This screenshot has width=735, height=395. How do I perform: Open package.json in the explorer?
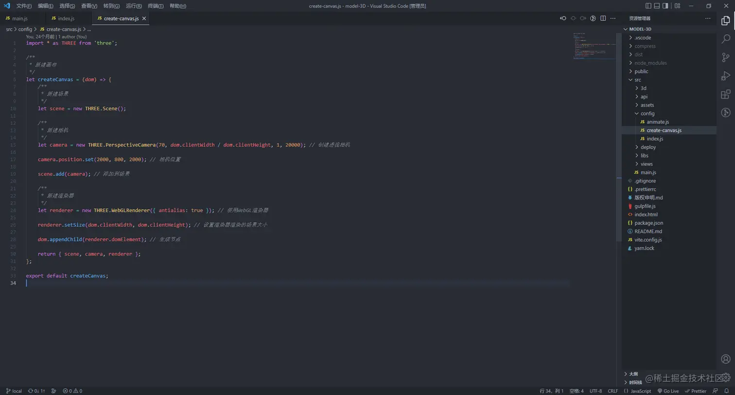coord(669,223)
